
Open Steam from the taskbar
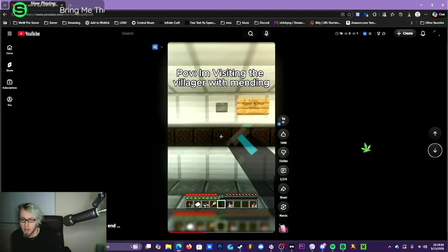(240, 247)
